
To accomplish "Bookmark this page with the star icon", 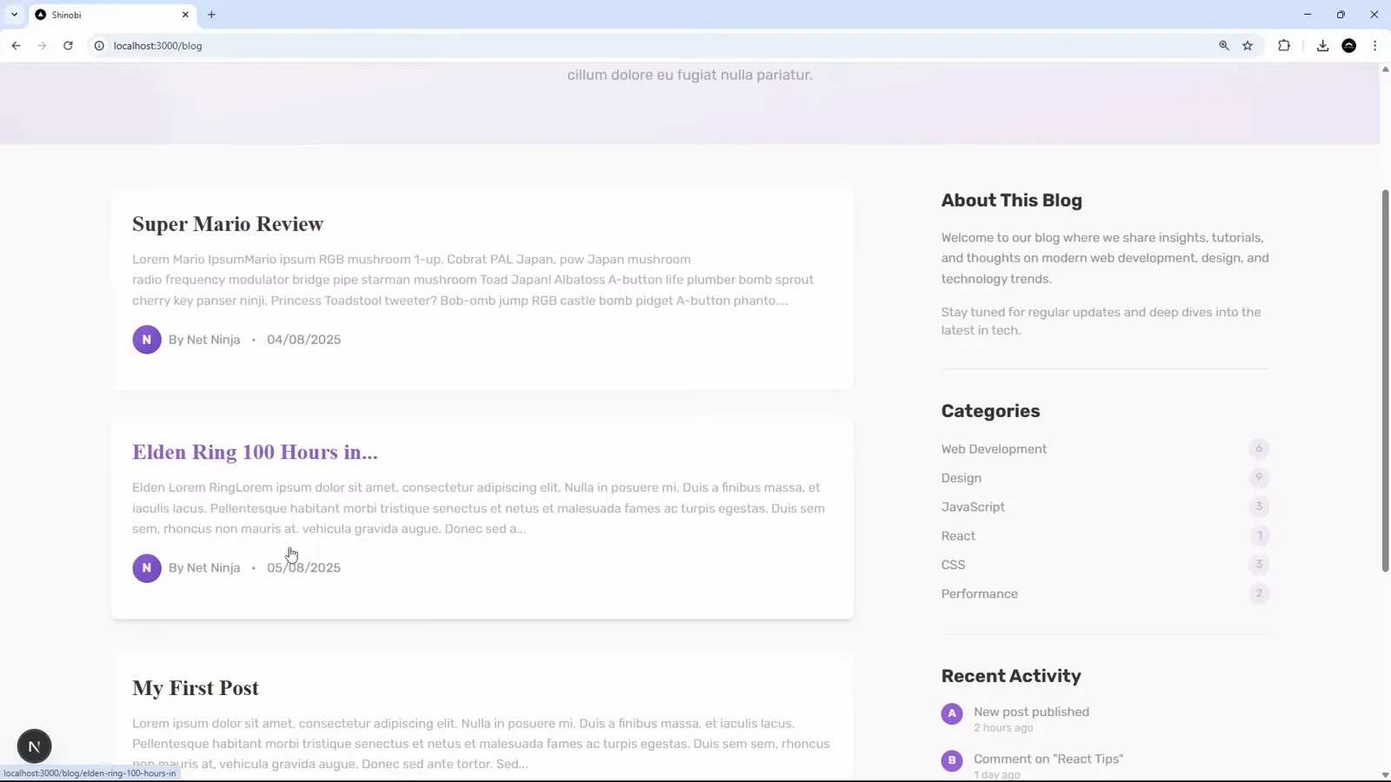I will (x=1248, y=45).
